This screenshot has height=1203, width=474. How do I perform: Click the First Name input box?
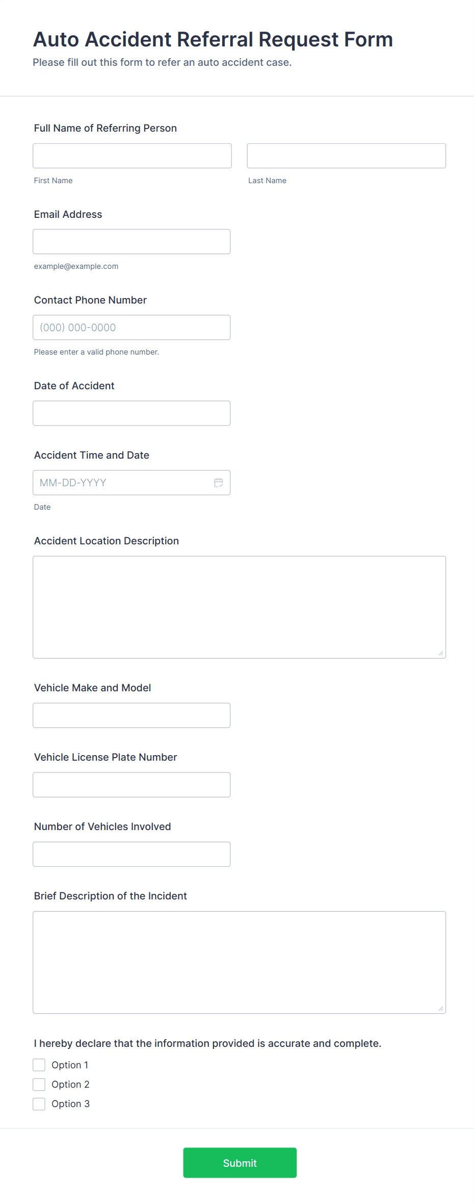(x=132, y=156)
